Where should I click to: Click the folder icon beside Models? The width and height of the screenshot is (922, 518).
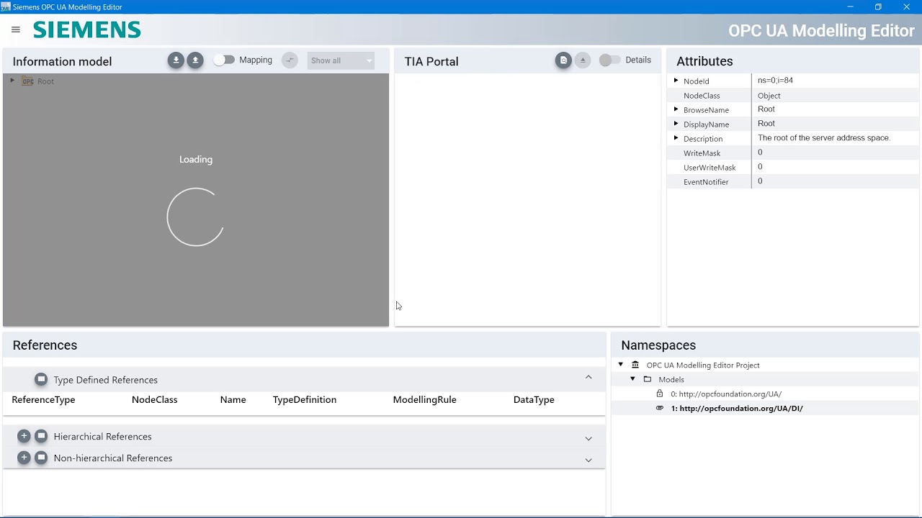point(648,379)
